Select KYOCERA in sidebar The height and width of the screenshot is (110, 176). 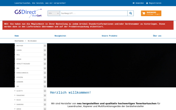point(20,77)
